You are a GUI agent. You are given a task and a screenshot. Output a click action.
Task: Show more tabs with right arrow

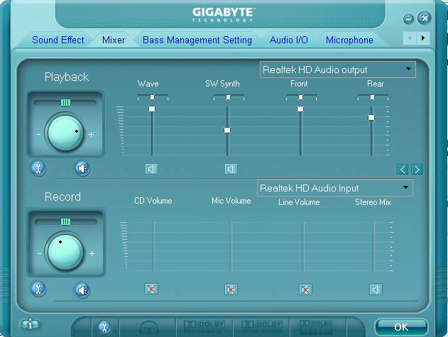tap(423, 38)
